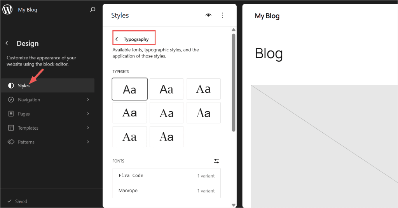
Task: Click the Styles panel scrollbar thumb
Action: tap(234, 82)
